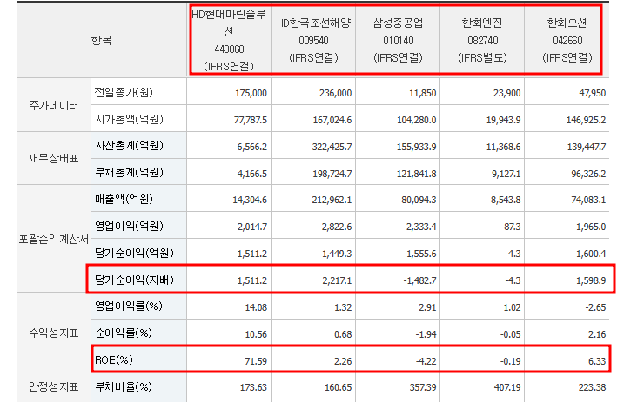617x402 pixels.
Task: Select ROE value -4.22
Action: coord(426,361)
